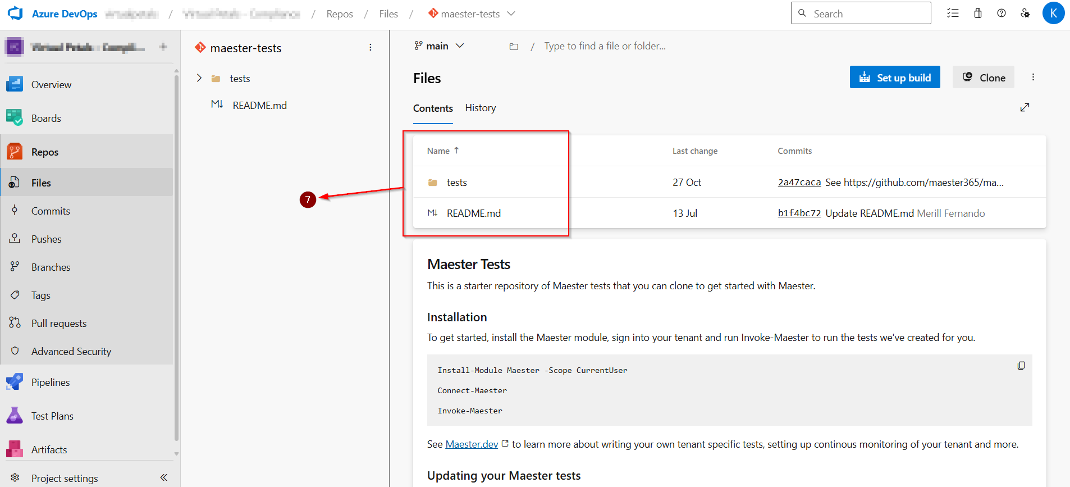1070x487 pixels.
Task: Click the Pushes icon in sidebar
Action: click(15, 239)
